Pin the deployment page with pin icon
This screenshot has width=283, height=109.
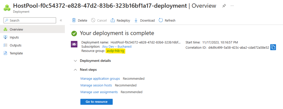(224, 6)
